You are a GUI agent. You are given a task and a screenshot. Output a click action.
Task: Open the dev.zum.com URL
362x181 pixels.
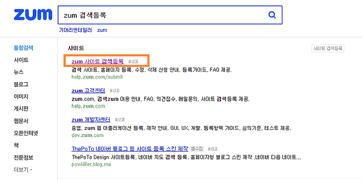point(87,135)
